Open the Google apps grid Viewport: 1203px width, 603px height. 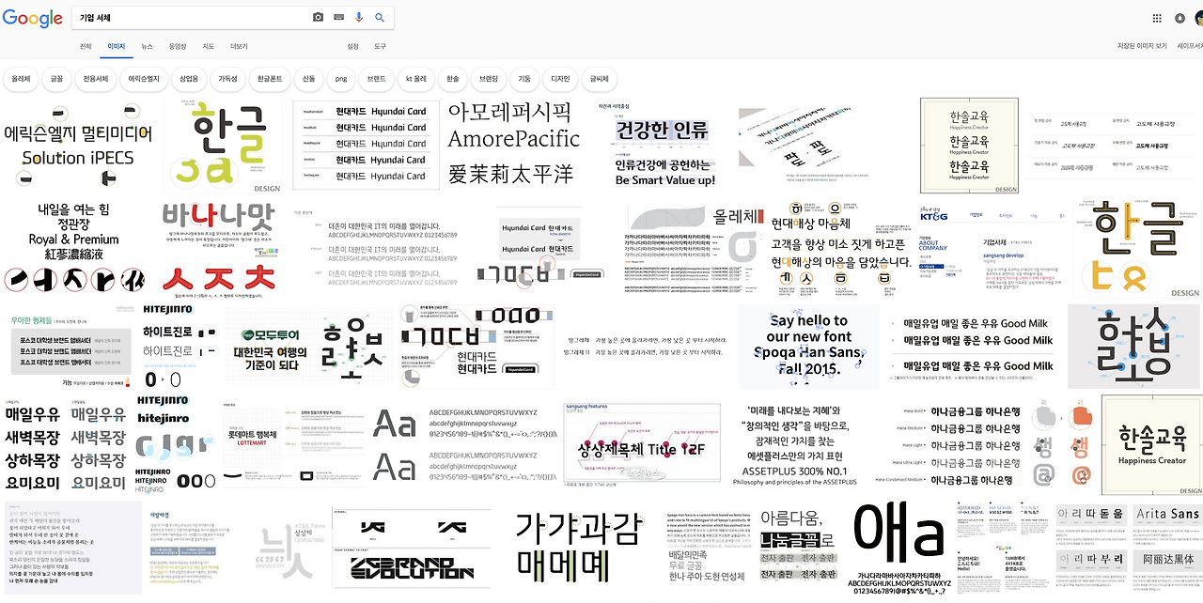click(1157, 18)
